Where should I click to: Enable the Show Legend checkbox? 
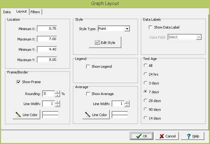[x=88, y=67]
